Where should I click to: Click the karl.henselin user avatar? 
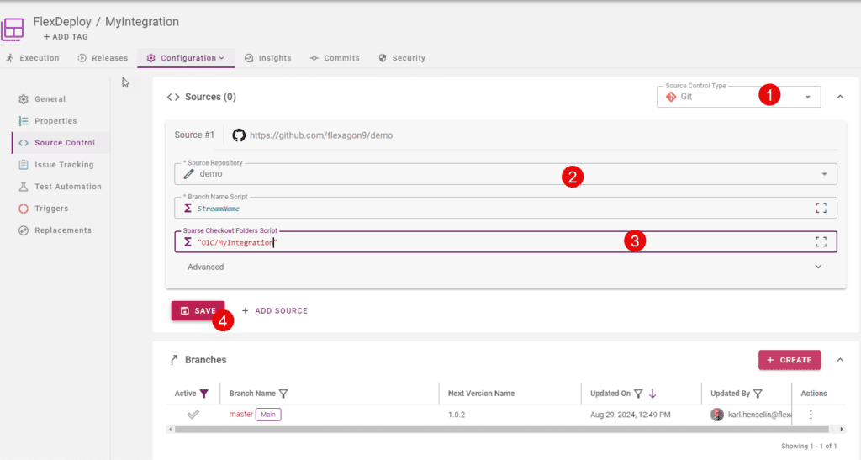(716, 415)
